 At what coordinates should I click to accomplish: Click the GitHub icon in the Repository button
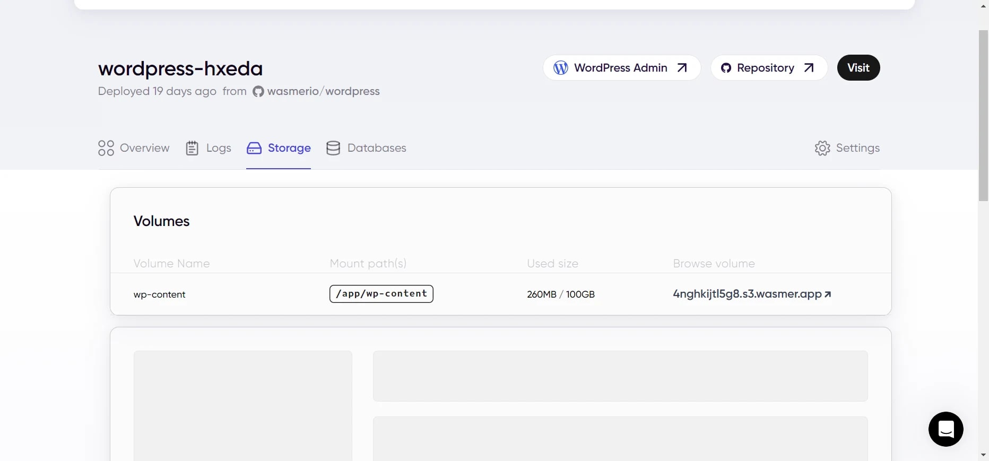(726, 68)
